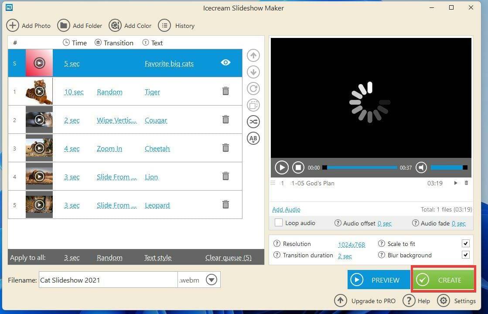Image resolution: width=488 pixels, height=314 pixels.
Task: Rotate the selected slide
Action: click(253, 89)
